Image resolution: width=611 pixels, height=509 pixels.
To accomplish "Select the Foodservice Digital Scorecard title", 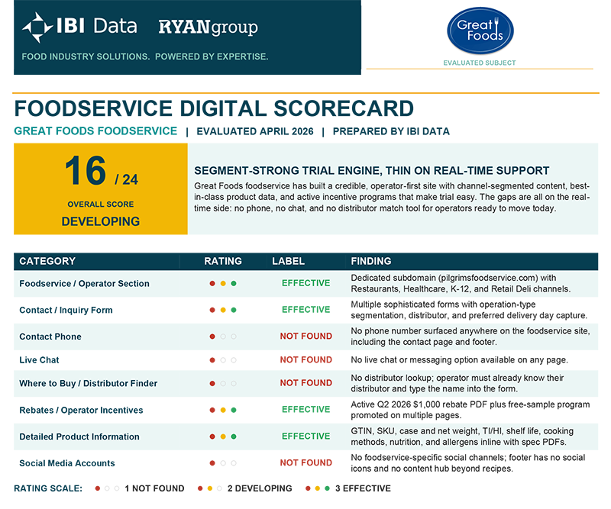I will click(214, 108).
